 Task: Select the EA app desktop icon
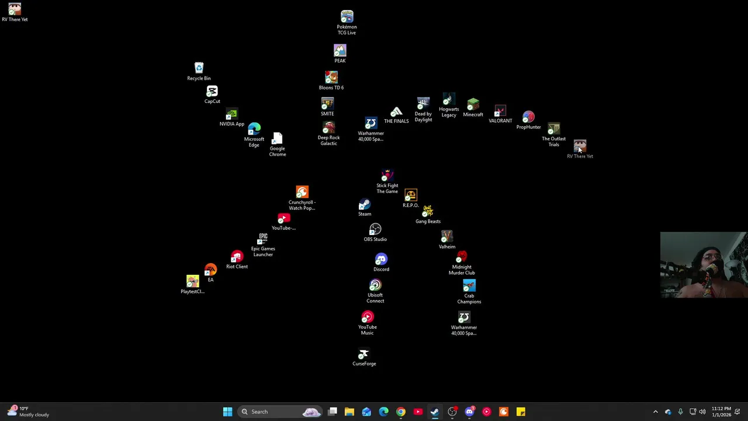[210, 273]
